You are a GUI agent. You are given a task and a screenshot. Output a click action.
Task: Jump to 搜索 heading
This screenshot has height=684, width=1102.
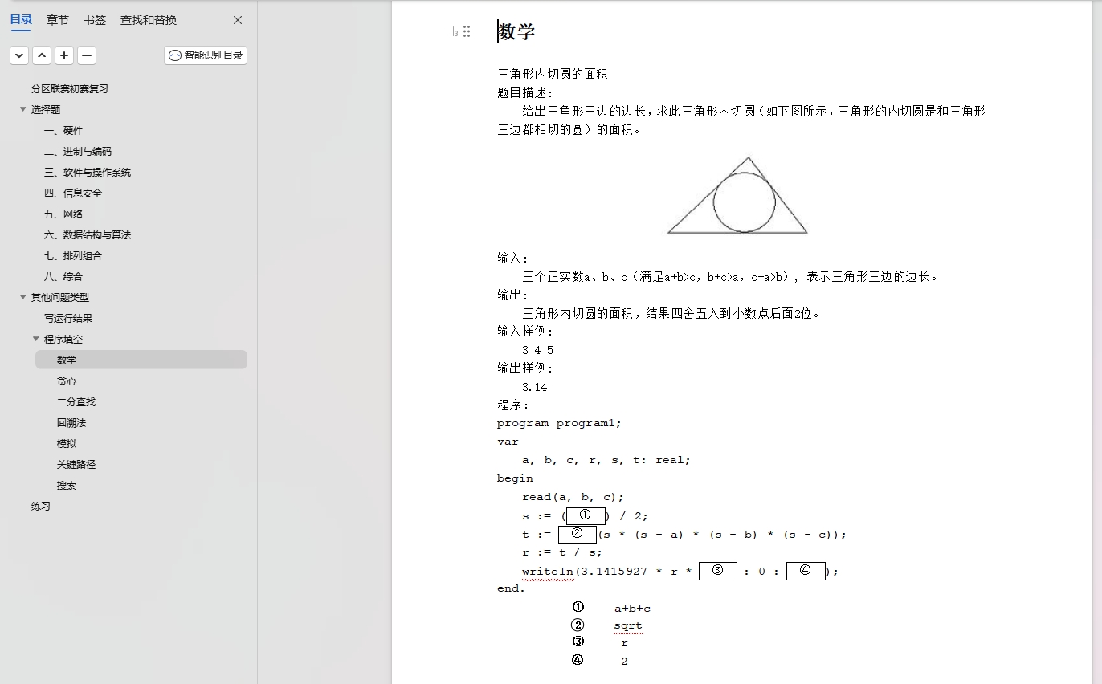pos(67,486)
